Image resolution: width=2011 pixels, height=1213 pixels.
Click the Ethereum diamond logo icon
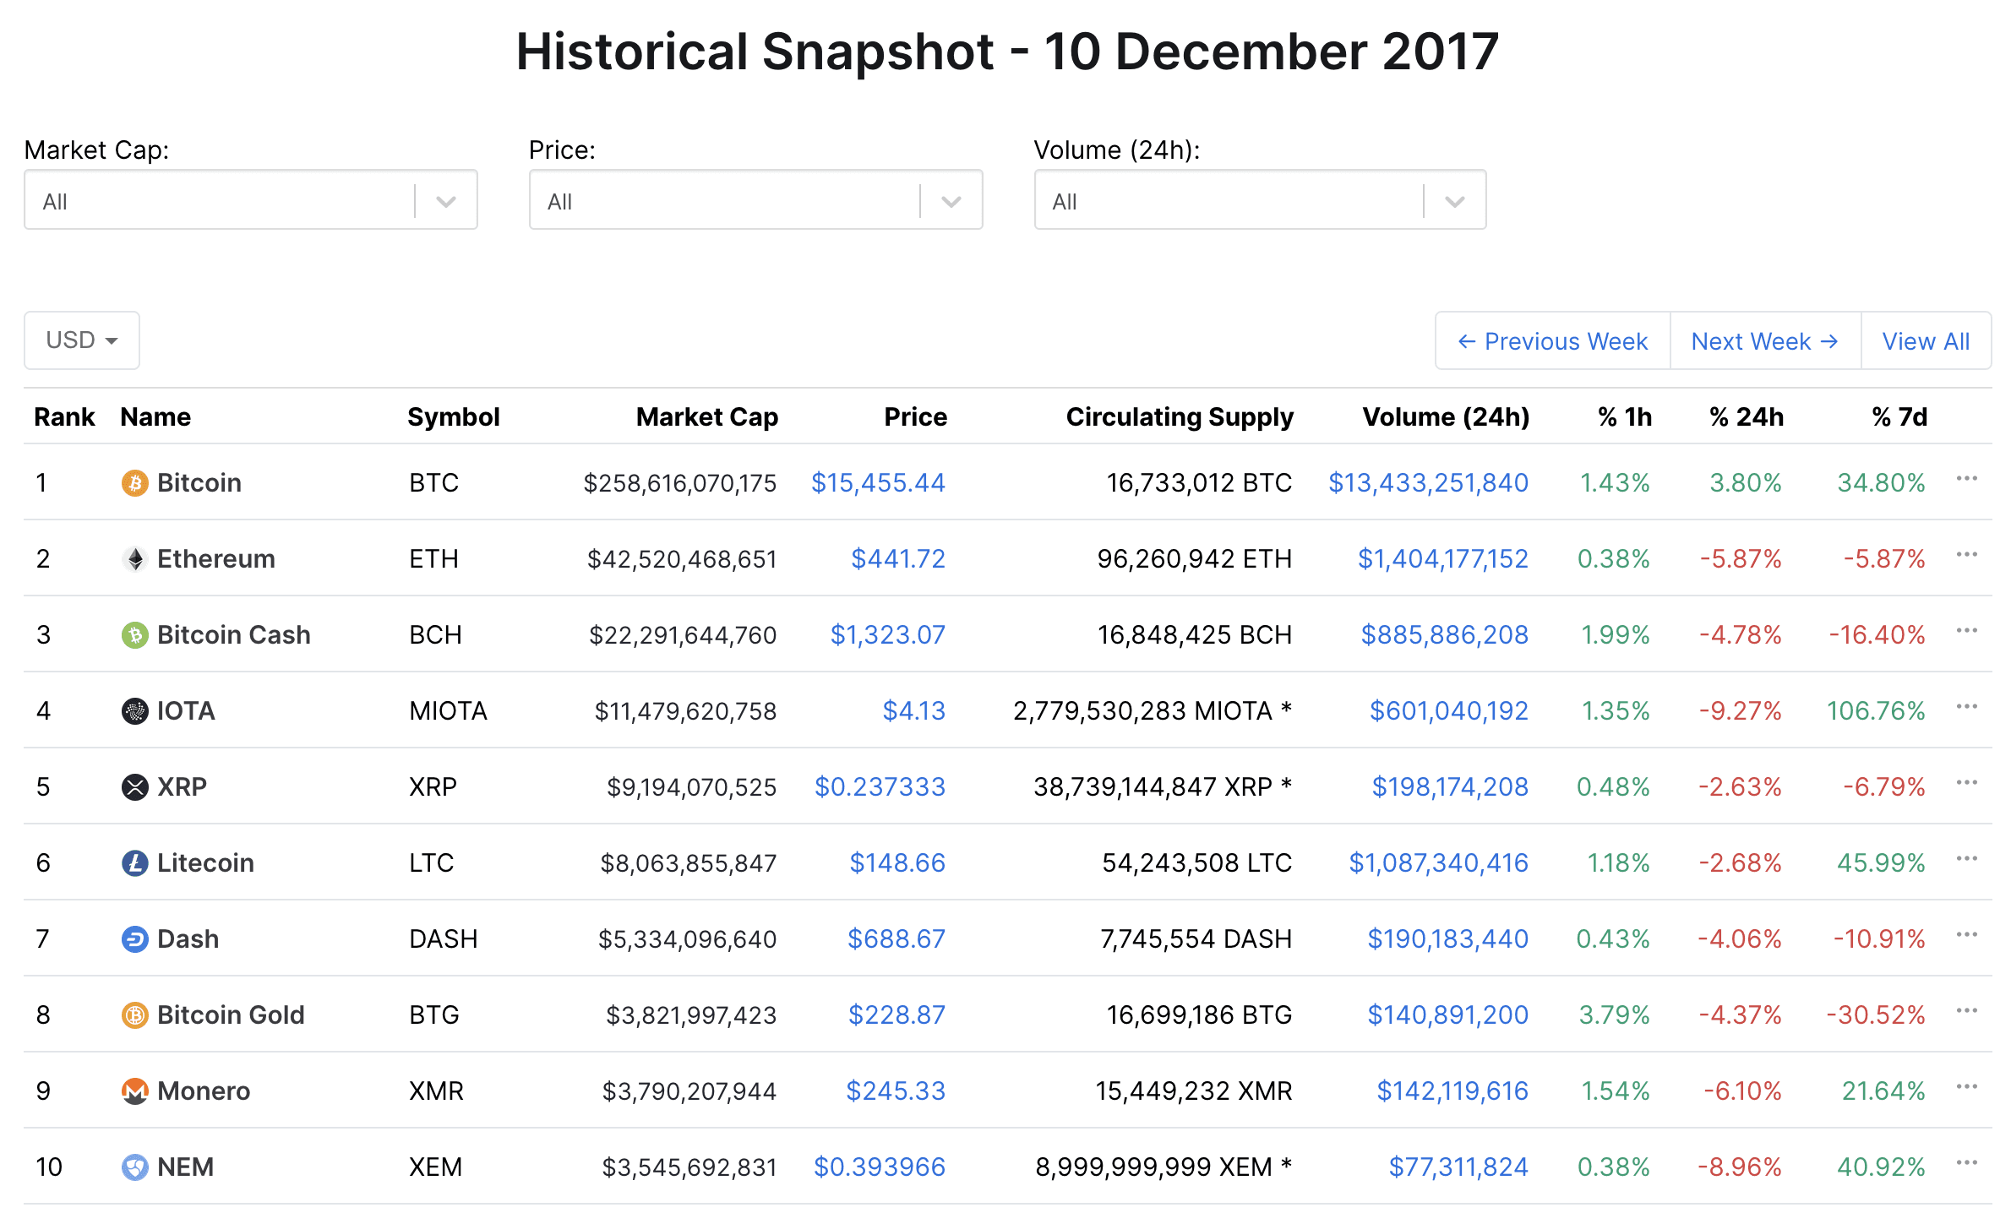coord(134,559)
